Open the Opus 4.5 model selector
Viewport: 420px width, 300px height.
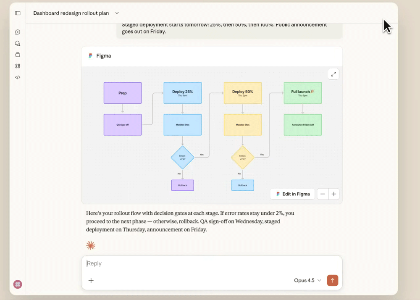tap(307, 280)
